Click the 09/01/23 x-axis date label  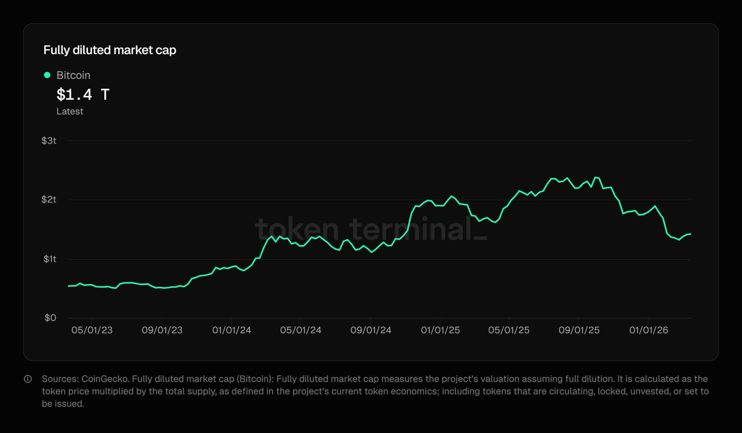[x=162, y=330]
